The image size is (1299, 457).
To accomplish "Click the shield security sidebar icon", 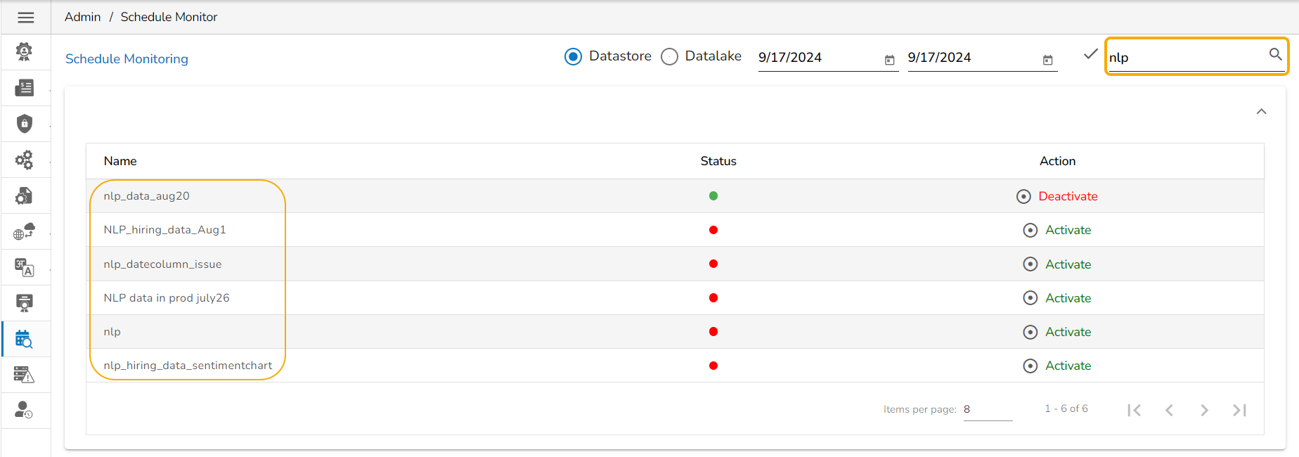I will pos(25,124).
